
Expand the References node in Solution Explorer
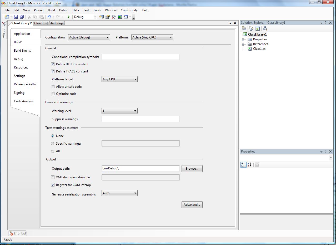coord(243,44)
